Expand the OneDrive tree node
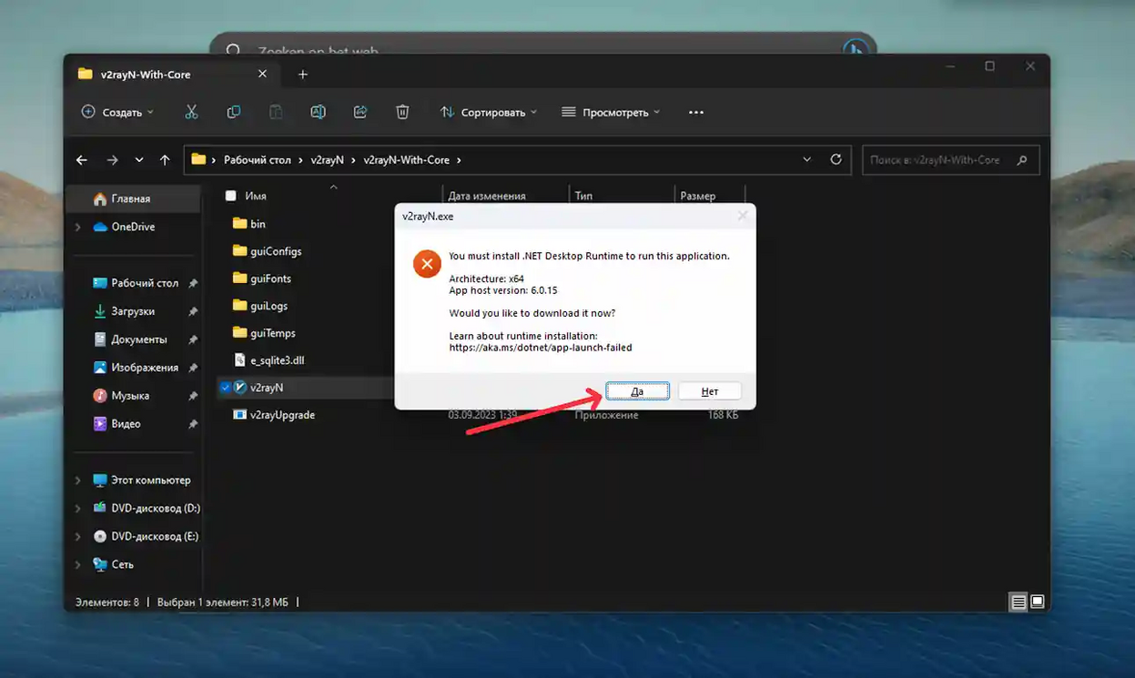The width and height of the screenshot is (1135, 678). (x=78, y=228)
